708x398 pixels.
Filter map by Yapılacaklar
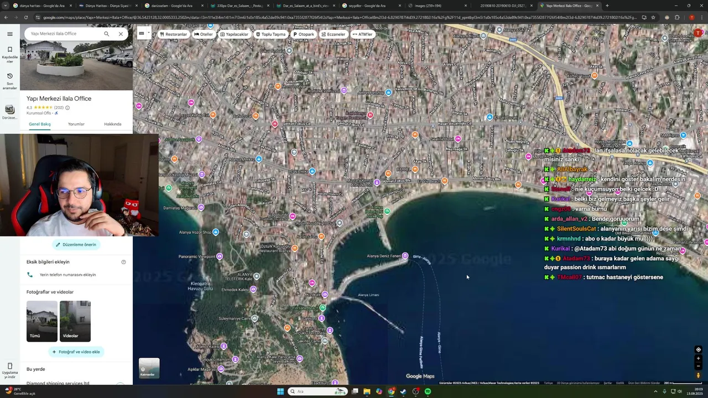[234, 34]
